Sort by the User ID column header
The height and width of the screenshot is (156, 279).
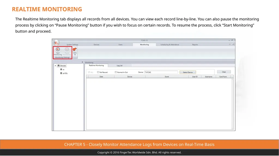(195, 77)
